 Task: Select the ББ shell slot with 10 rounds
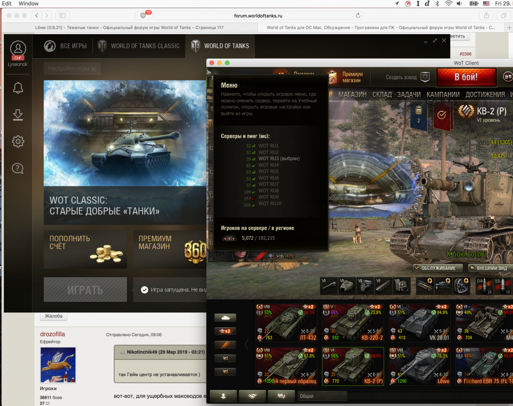503,286
